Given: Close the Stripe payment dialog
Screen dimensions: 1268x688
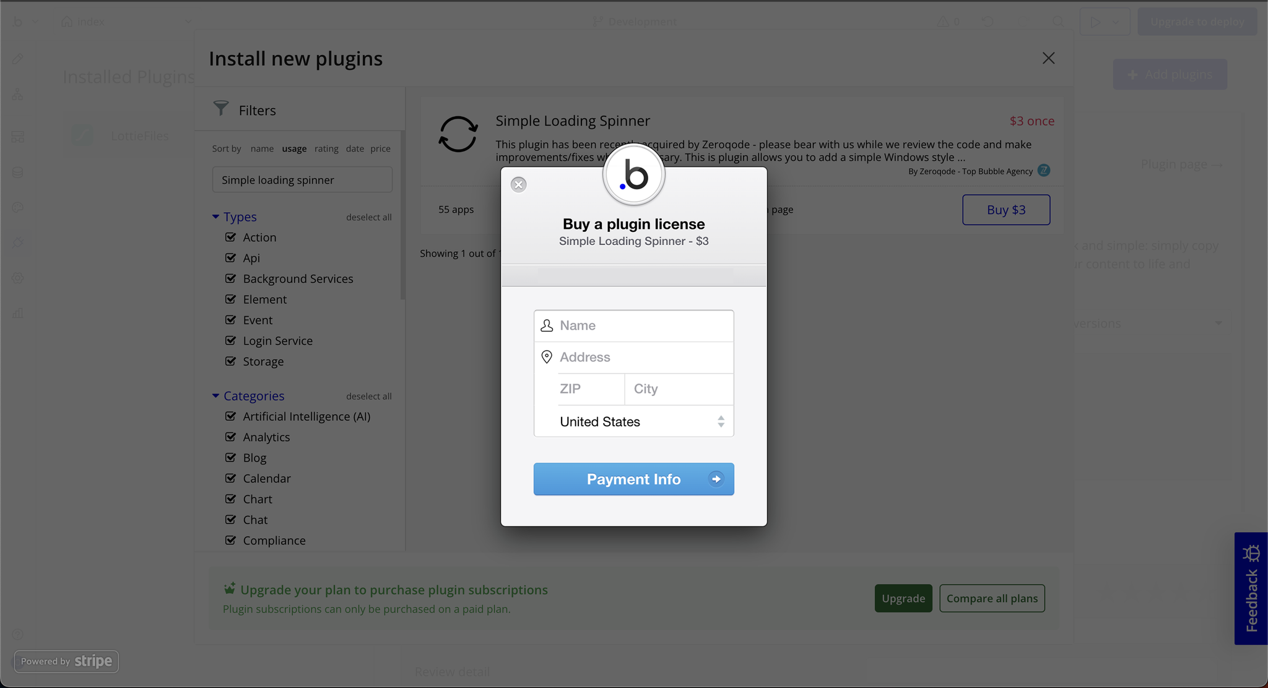Looking at the screenshot, I should pos(519,184).
